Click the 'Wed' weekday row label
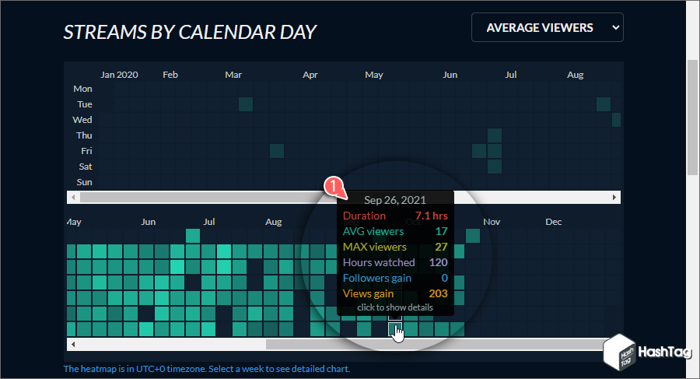Viewport: 700px width, 379px height. [x=82, y=120]
